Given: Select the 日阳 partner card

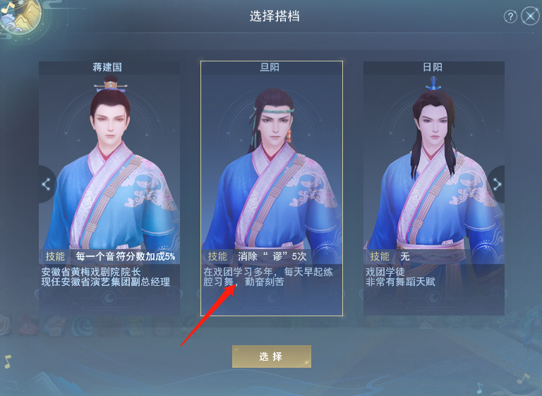Looking at the screenshot, I should click(434, 188).
